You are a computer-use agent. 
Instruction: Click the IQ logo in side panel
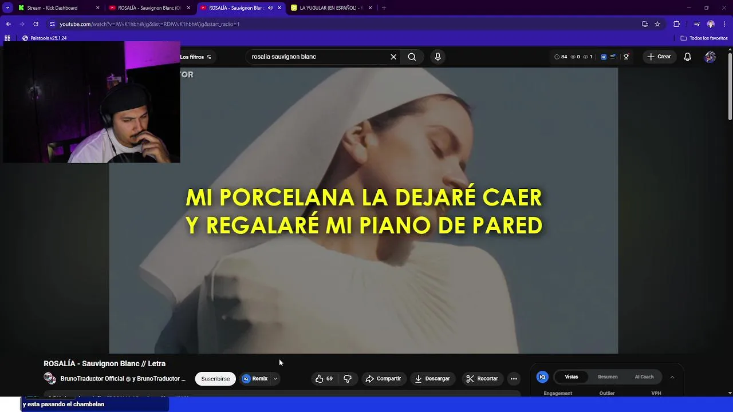tap(542, 377)
